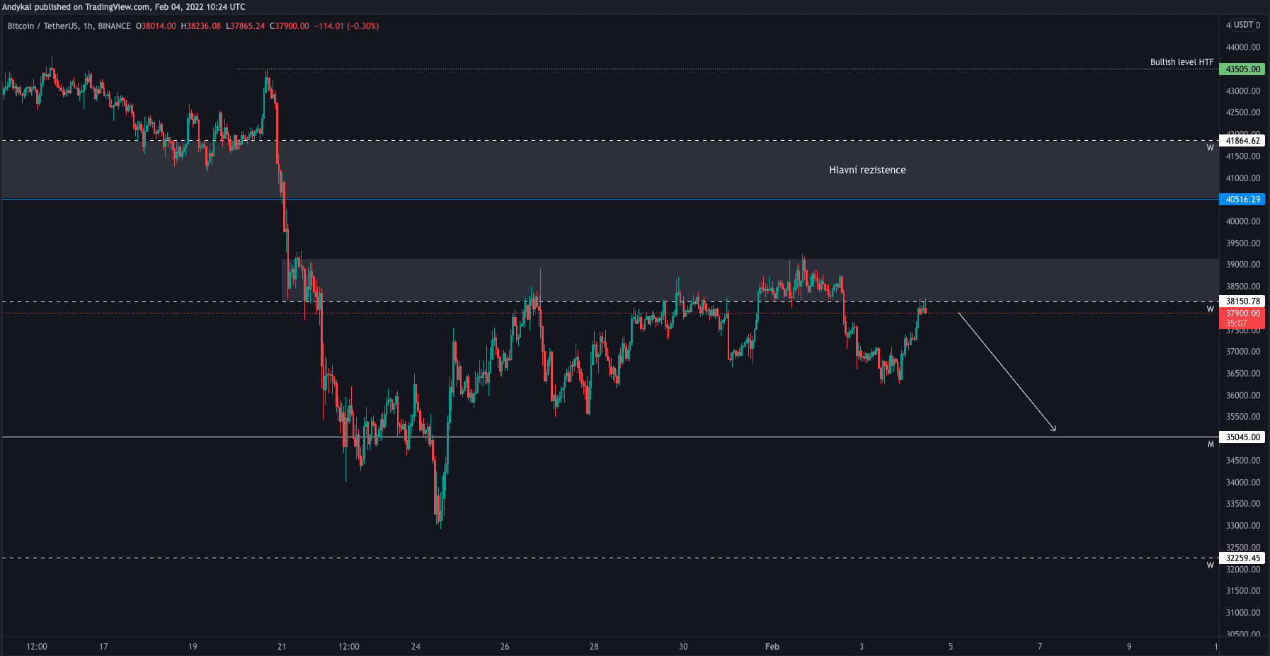Select the green 43505.00 price label

pos(1242,69)
